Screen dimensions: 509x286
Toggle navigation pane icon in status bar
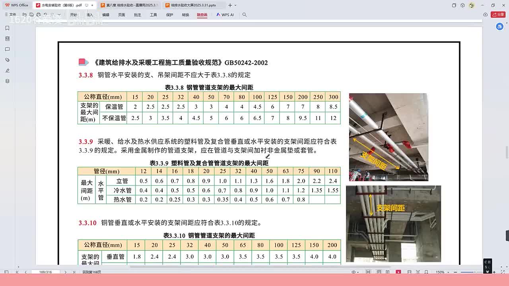click(x=6, y=272)
